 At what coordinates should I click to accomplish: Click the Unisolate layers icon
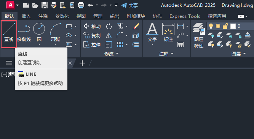tap(220, 44)
